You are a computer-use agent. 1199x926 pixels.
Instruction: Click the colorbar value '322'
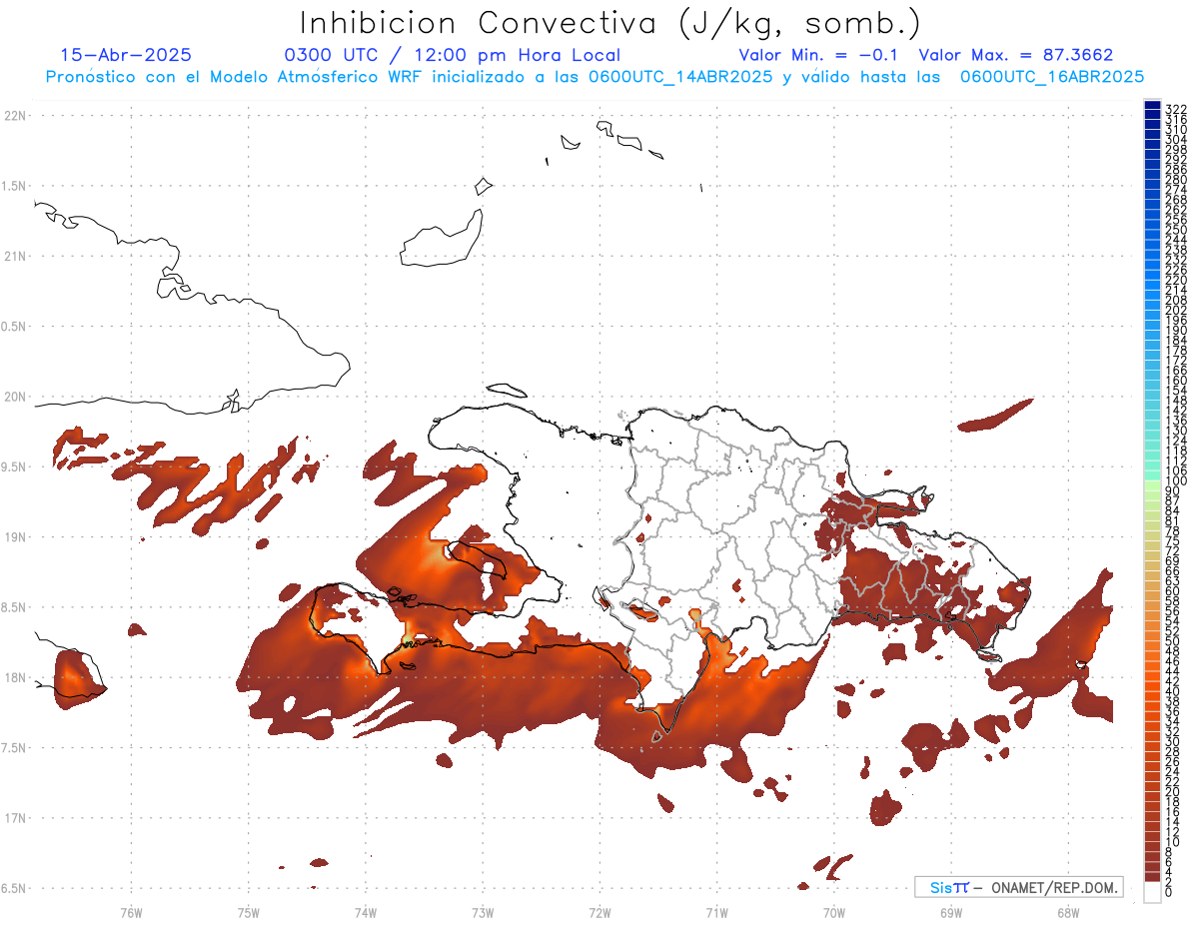tap(1175, 109)
